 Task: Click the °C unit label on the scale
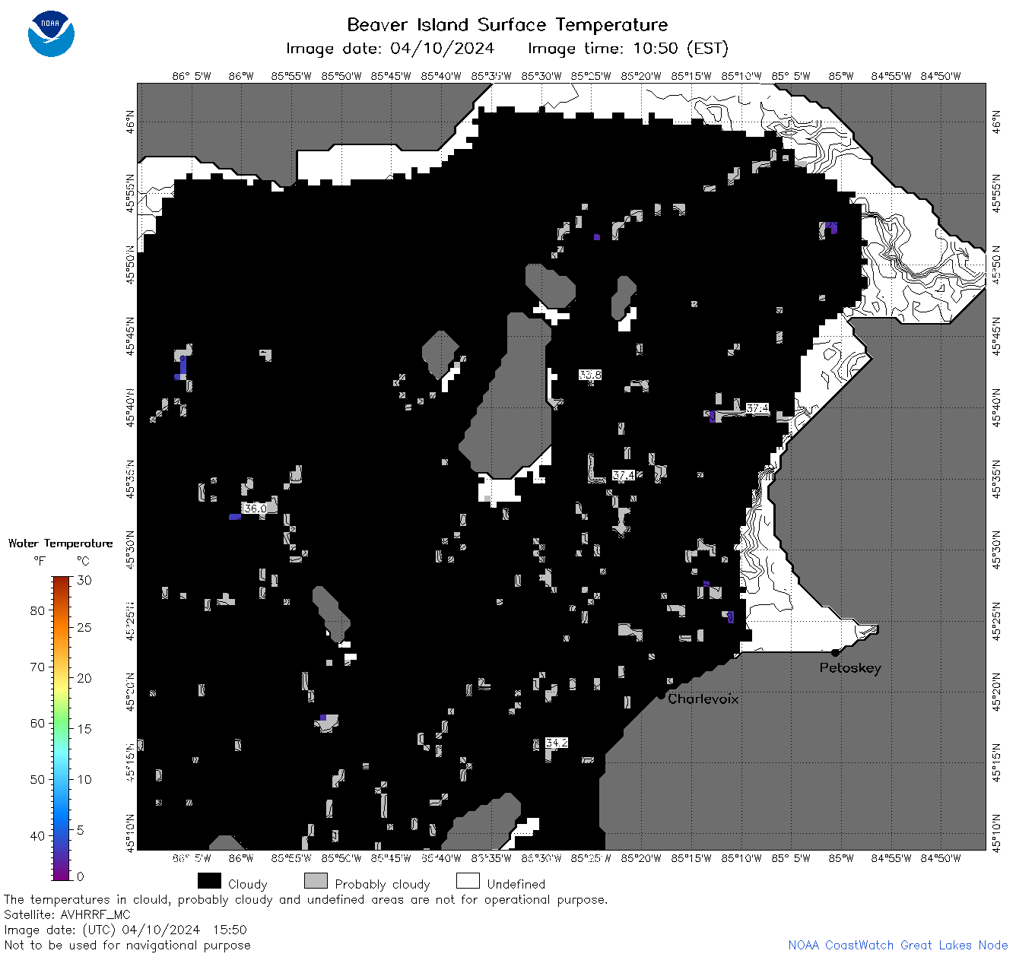tap(83, 561)
